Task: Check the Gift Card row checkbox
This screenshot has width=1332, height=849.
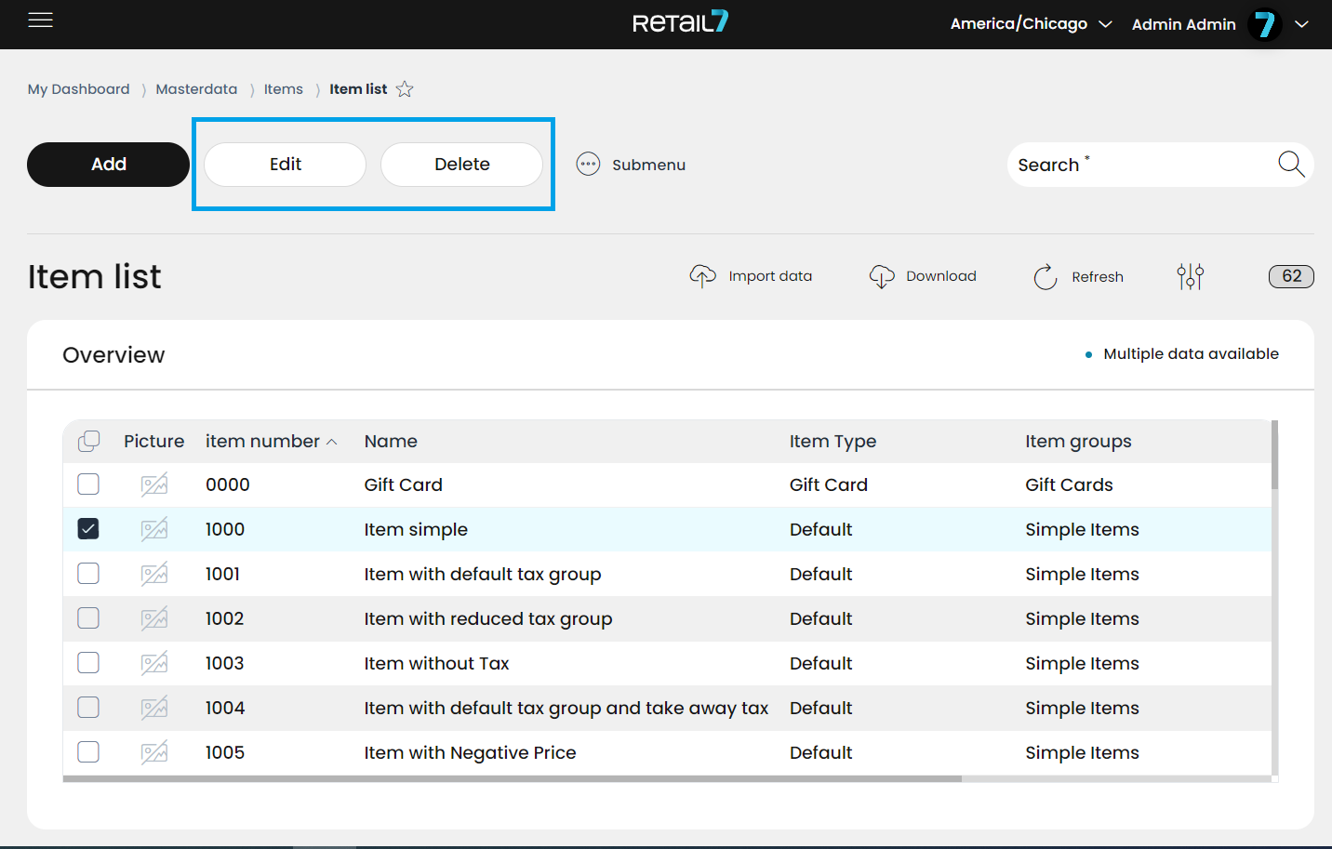Action: tap(88, 484)
